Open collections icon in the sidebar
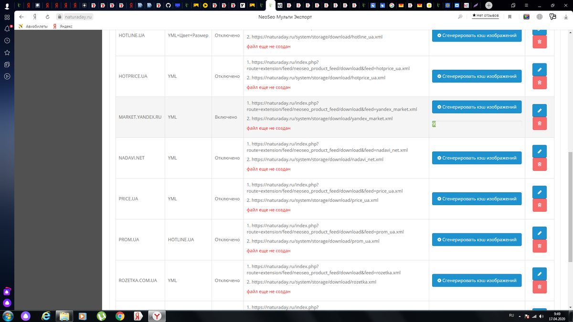The height and width of the screenshot is (322, 573). point(7,64)
